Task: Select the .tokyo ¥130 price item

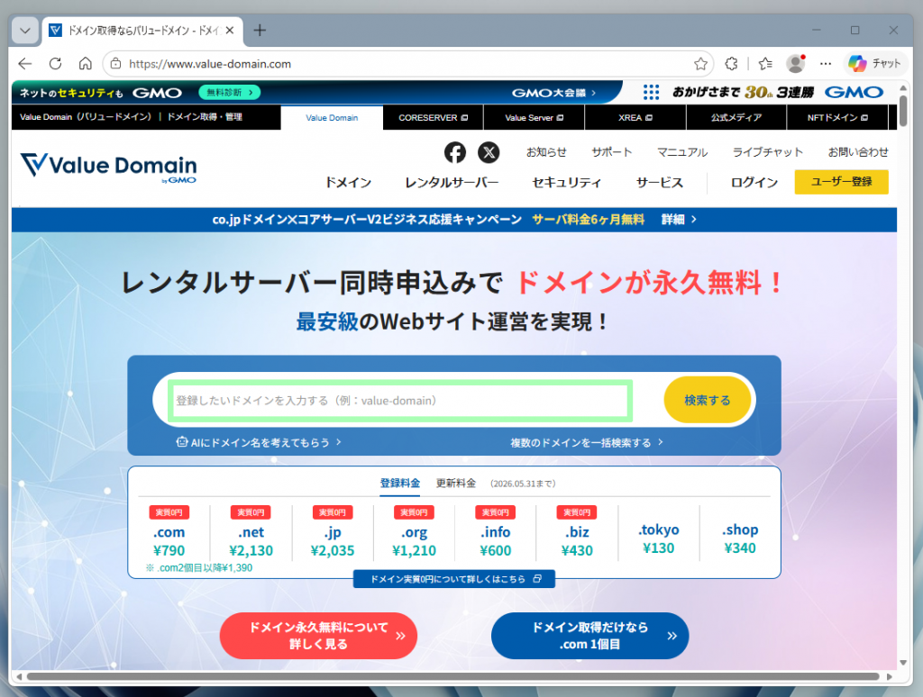Action: [659, 539]
